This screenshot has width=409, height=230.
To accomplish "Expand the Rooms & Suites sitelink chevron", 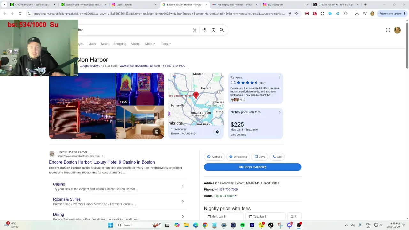I will click(x=183, y=201).
